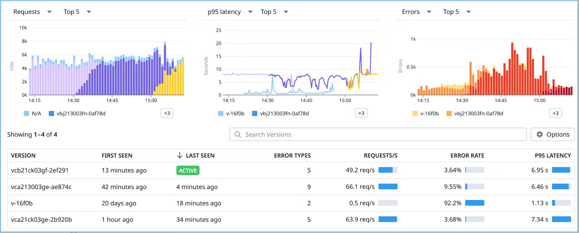Viewport: 579px width, 233px height.
Task: Click the 92.2% error rate value
Action: coord(453,203)
